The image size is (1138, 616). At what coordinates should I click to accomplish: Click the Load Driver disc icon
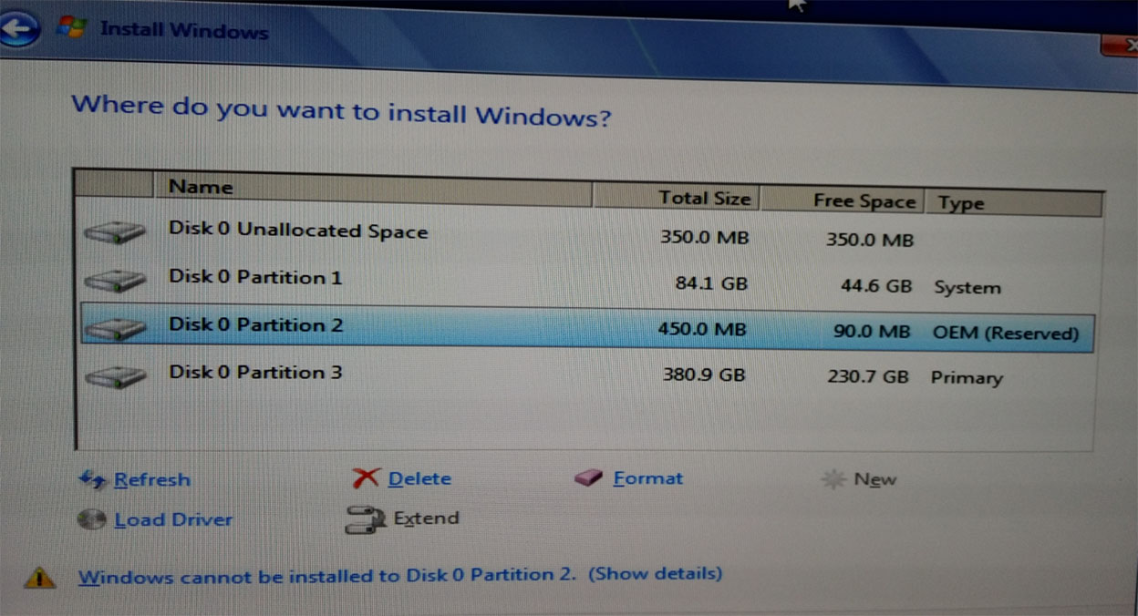92,519
